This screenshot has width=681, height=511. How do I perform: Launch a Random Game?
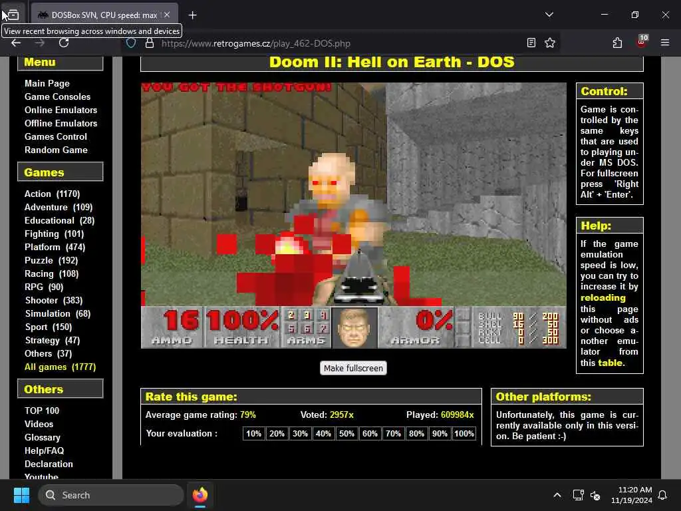pyautogui.click(x=56, y=150)
